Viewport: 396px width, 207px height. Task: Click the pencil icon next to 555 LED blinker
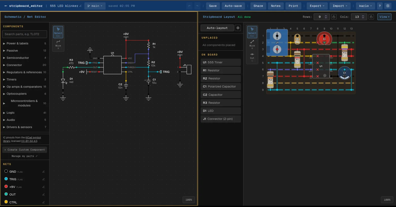click(x=80, y=6)
